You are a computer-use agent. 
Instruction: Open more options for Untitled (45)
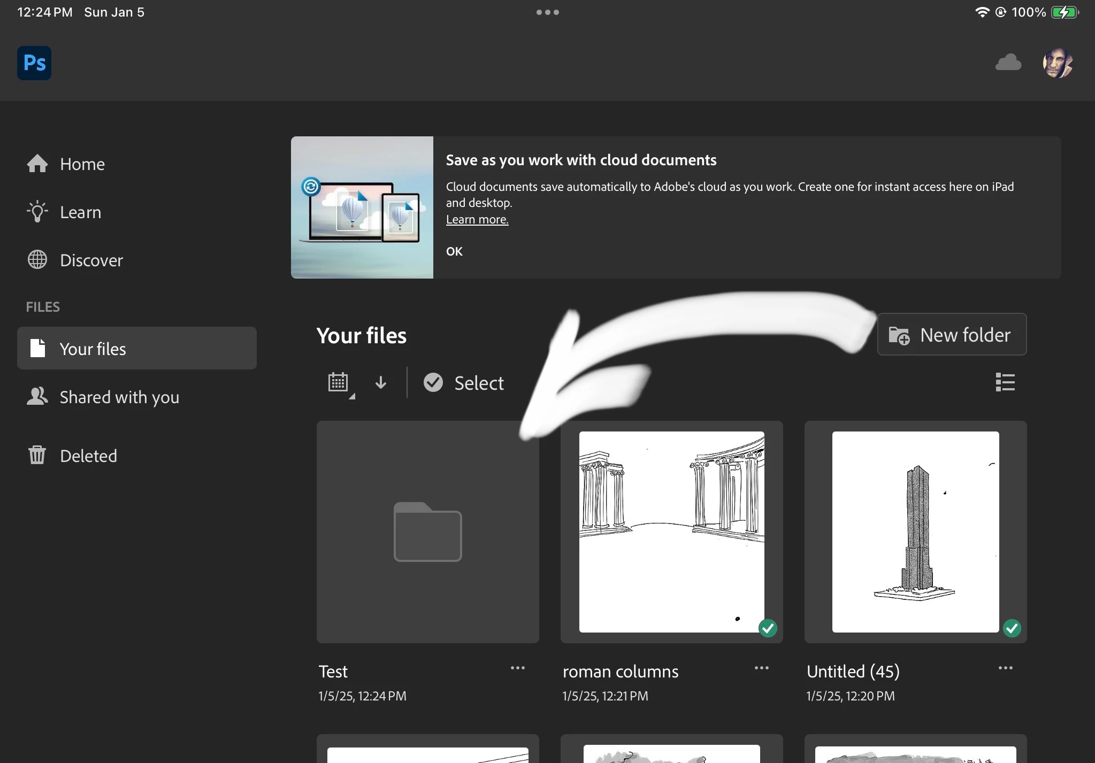click(x=1005, y=668)
